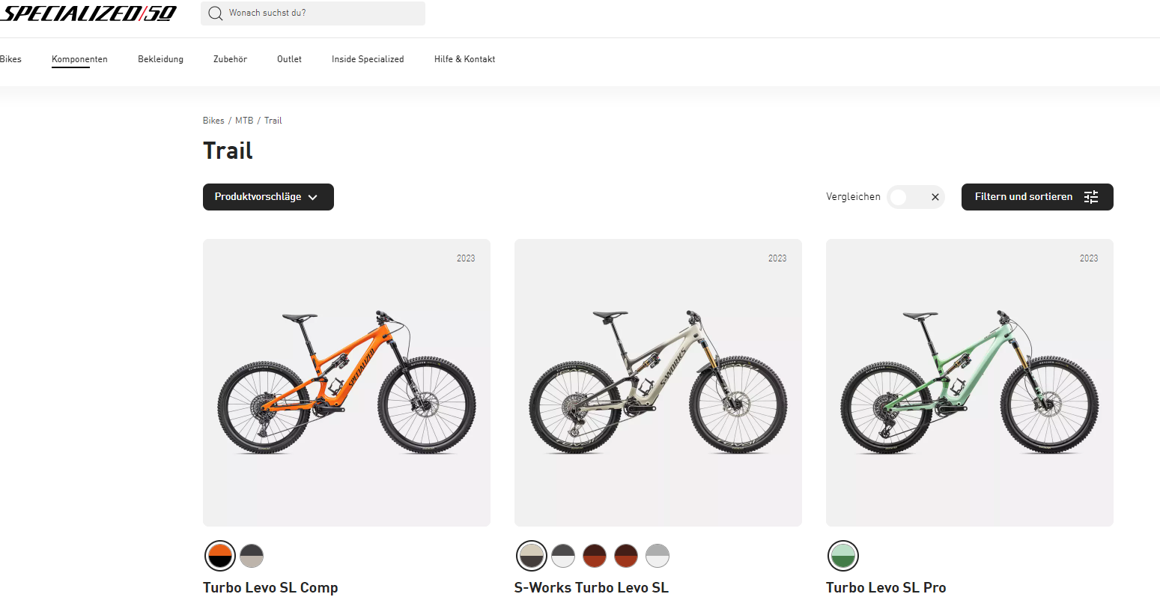The height and width of the screenshot is (597, 1160).
Task: Open the Bekleidung menu
Action: (x=160, y=59)
